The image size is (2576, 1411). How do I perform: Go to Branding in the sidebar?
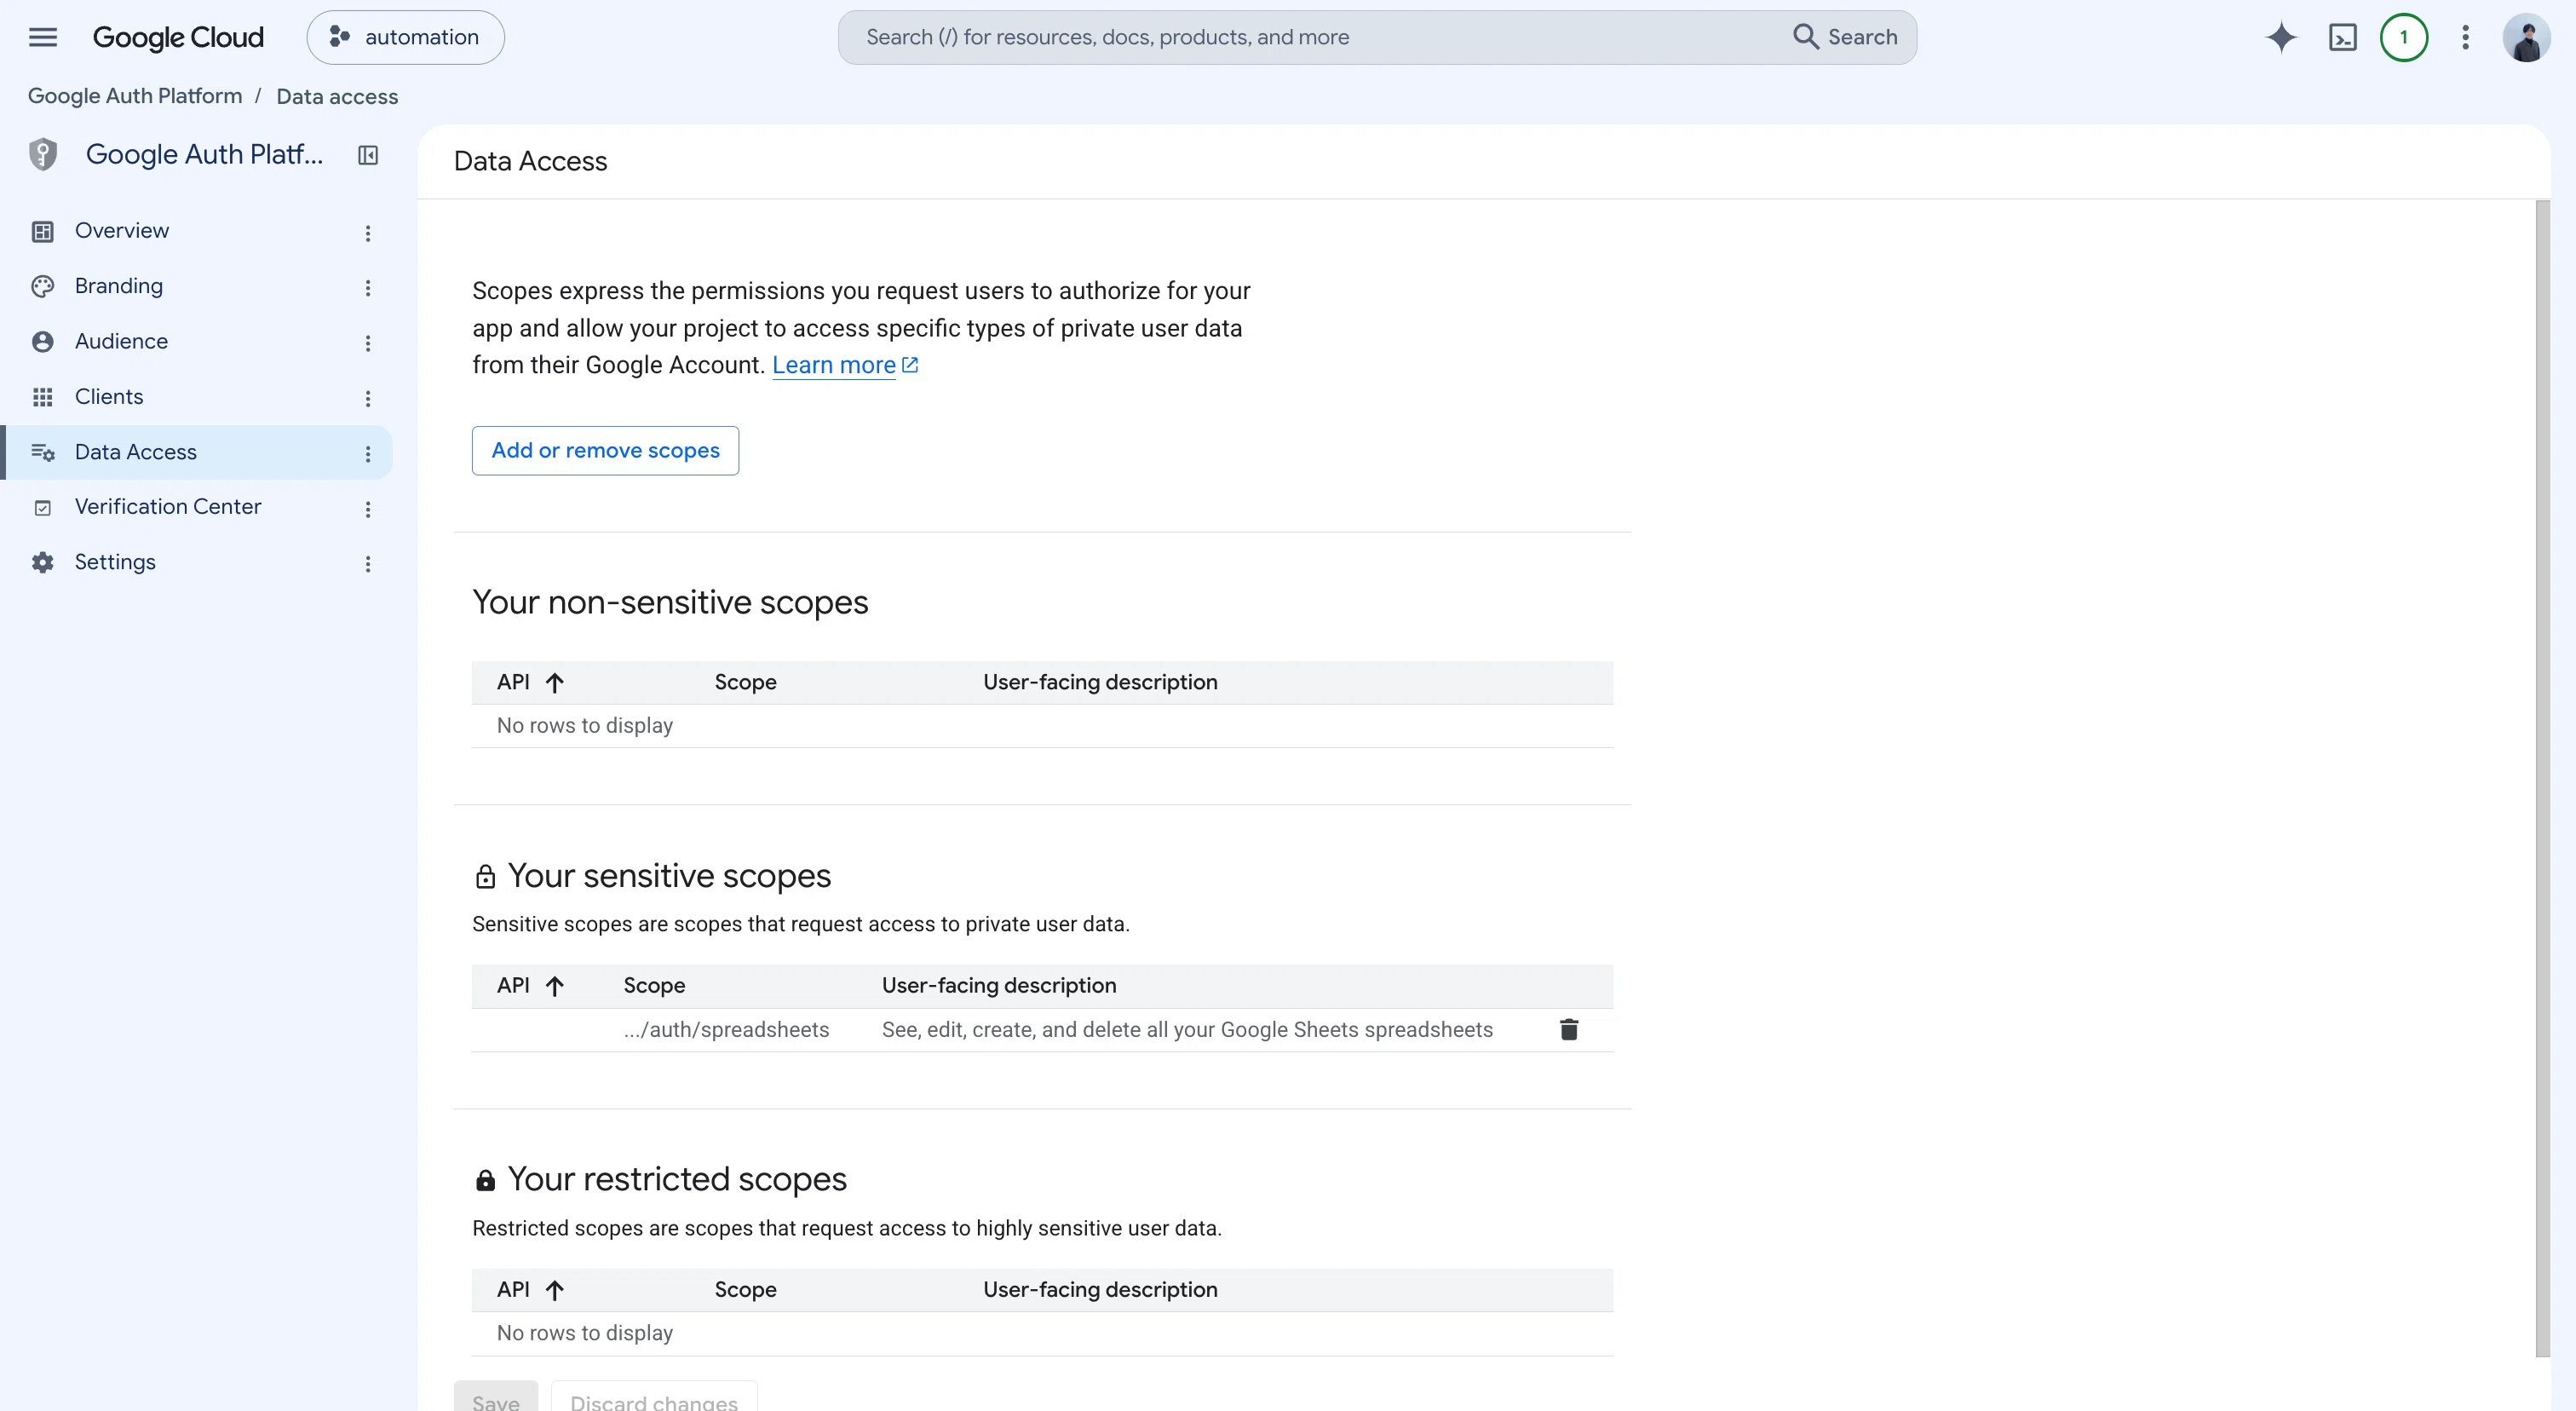[x=118, y=286]
